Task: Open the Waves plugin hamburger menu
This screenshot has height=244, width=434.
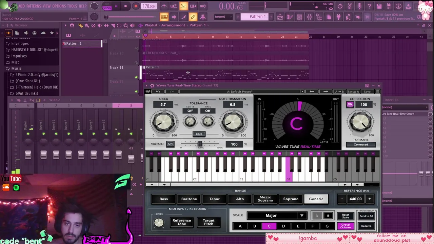Action: point(378,91)
